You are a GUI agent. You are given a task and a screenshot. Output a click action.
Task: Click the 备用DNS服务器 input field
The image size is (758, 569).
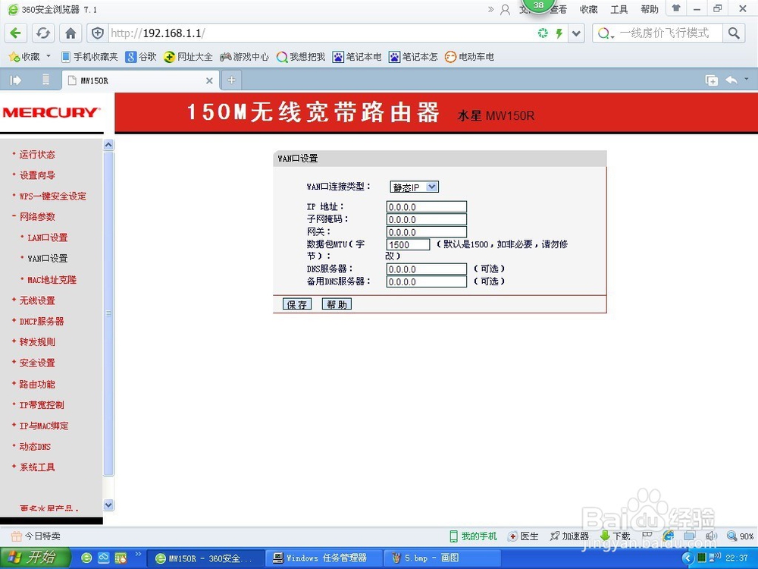(x=426, y=281)
